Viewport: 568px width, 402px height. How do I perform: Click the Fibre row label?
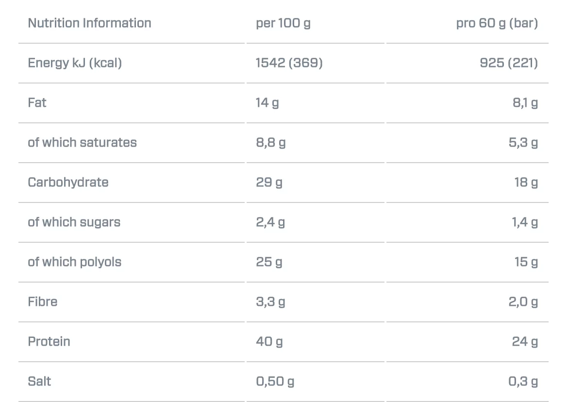[x=42, y=301]
